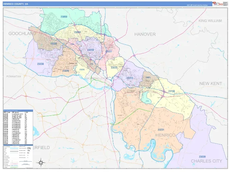Select ZIP code 23226 on the map
This screenshot has height=172, width=230.
pos(82,70)
